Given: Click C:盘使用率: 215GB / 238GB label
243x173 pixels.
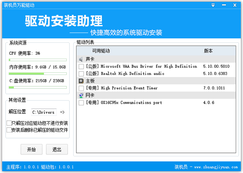Looking at the screenshot, I should (37, 81).
